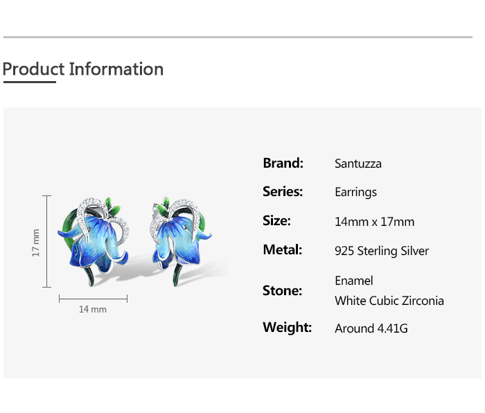Select the Size: label
Image resolution: width=485 pixels, height=413 pixels.
pyautogui.click(x=276, y=221)
